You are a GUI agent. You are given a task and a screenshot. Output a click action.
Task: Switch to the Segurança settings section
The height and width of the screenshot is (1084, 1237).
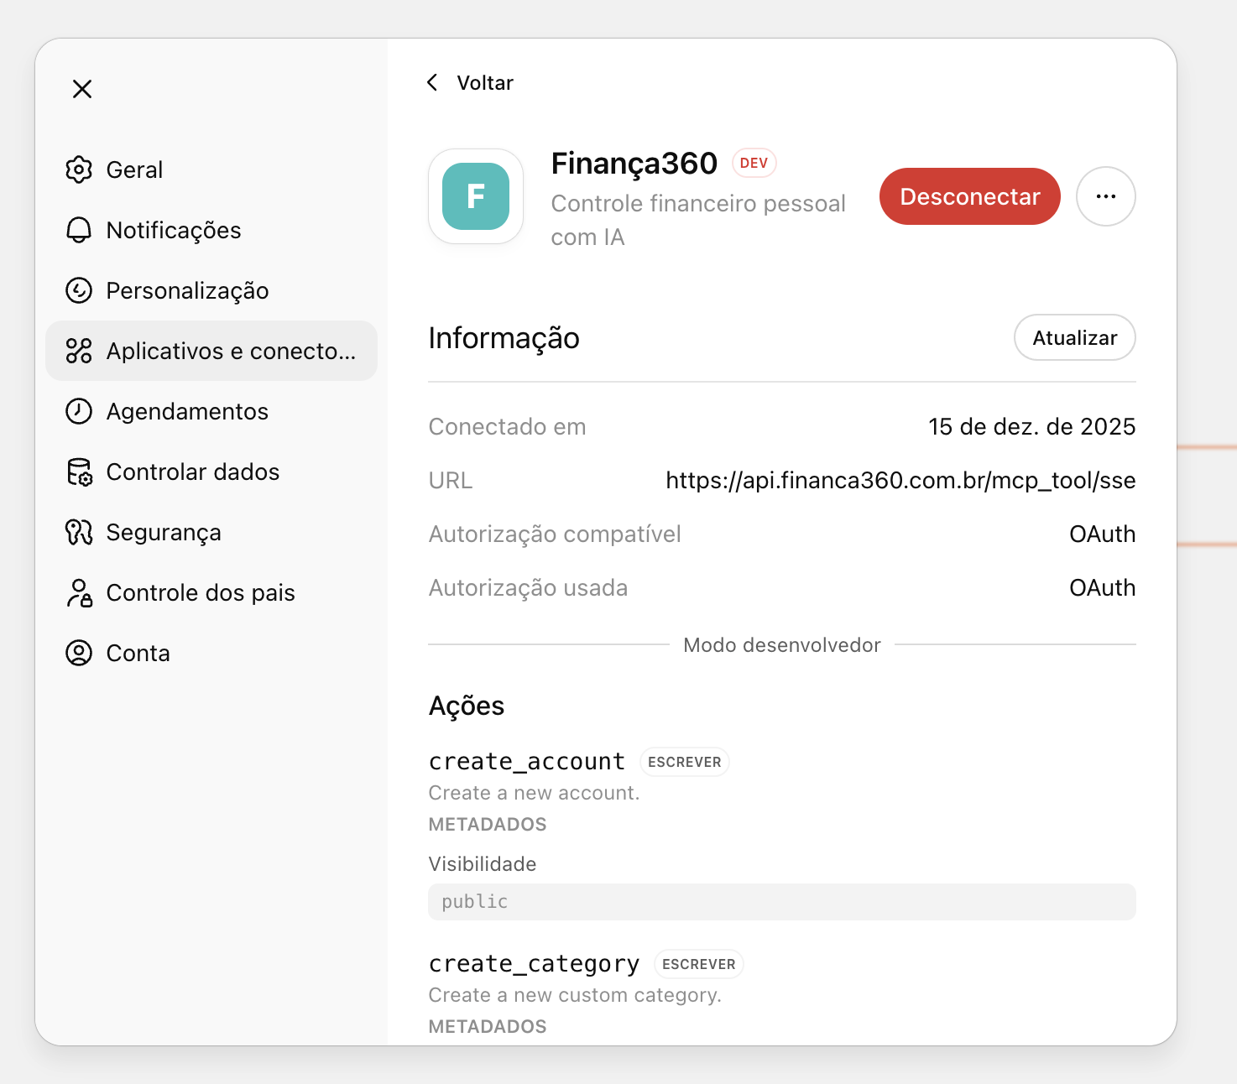[164, 532]
